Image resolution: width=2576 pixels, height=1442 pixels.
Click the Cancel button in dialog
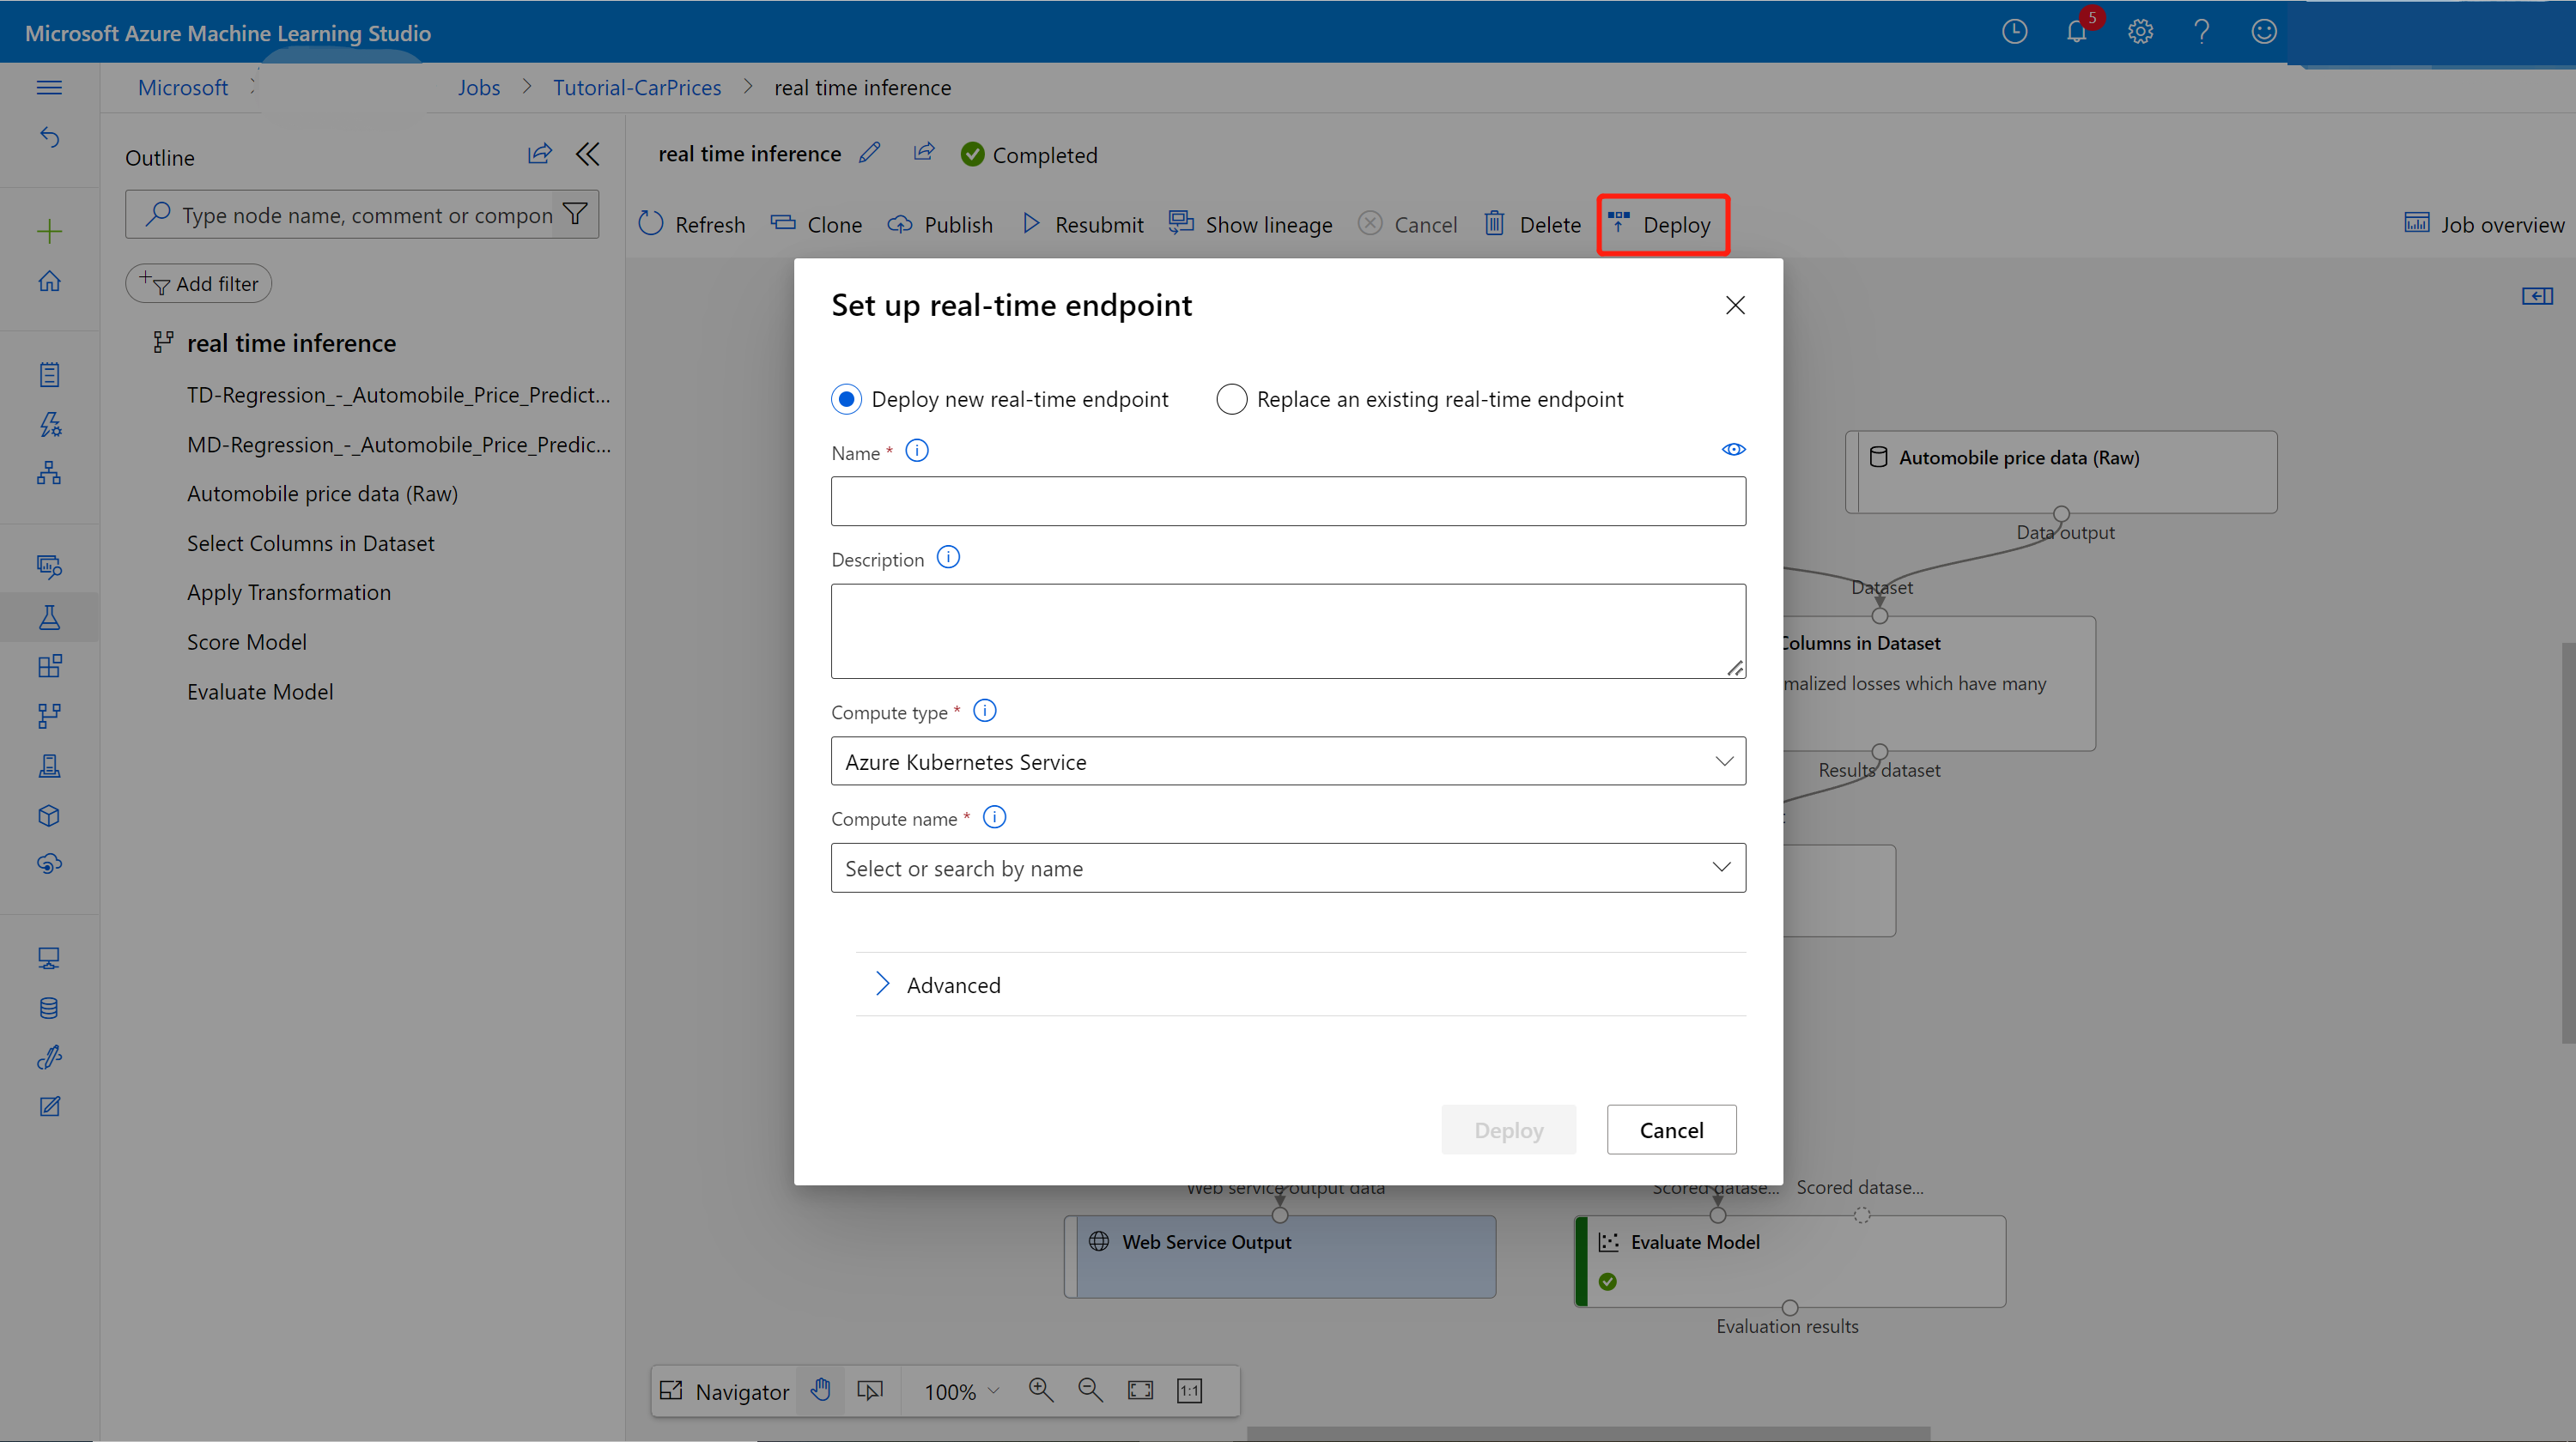(x=1670, y=1129)
